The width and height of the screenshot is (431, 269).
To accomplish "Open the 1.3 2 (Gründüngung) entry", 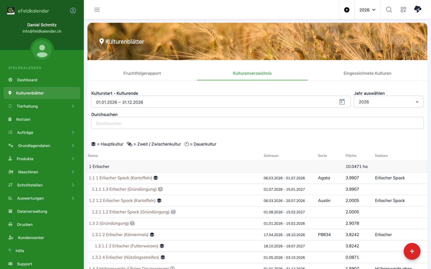I will [109, 223].
